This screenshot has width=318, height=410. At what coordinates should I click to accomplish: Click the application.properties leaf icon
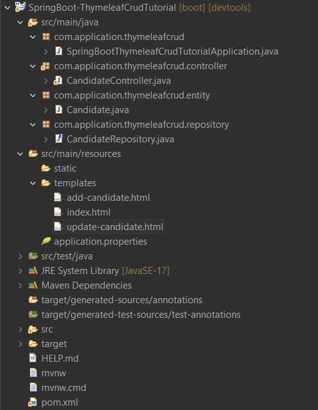[x=46, y=241]
